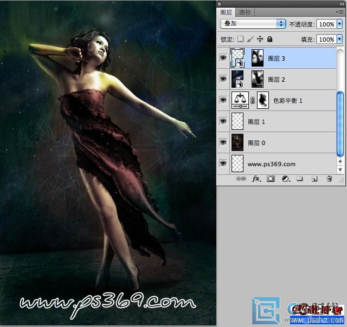Hide the 色彩平衡 1 layer
Screen dimensions: 347x327
click(x=223, y=100)
